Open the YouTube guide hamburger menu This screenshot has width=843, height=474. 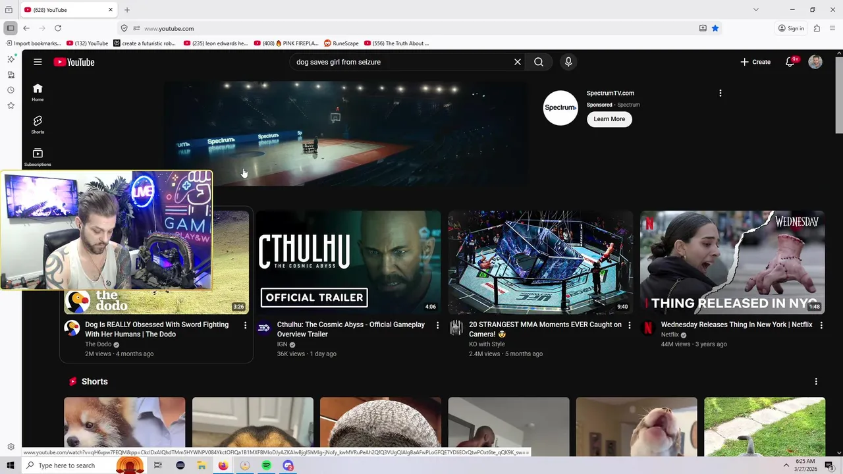pyautogui.click(x=38, y=62)
